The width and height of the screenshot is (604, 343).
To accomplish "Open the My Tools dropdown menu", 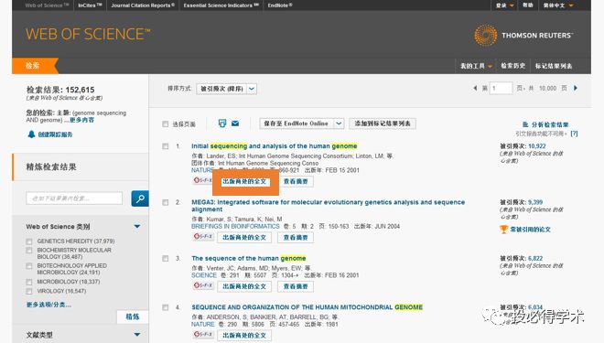I will (x=476, y=66).
